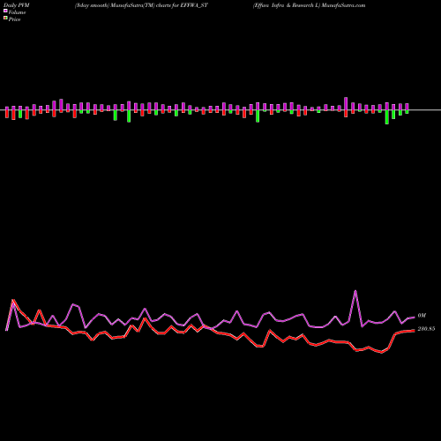The width and height of the screenshot is (441, 441).
Task: Select the 'Price' legend label
Action: (14, 19)
